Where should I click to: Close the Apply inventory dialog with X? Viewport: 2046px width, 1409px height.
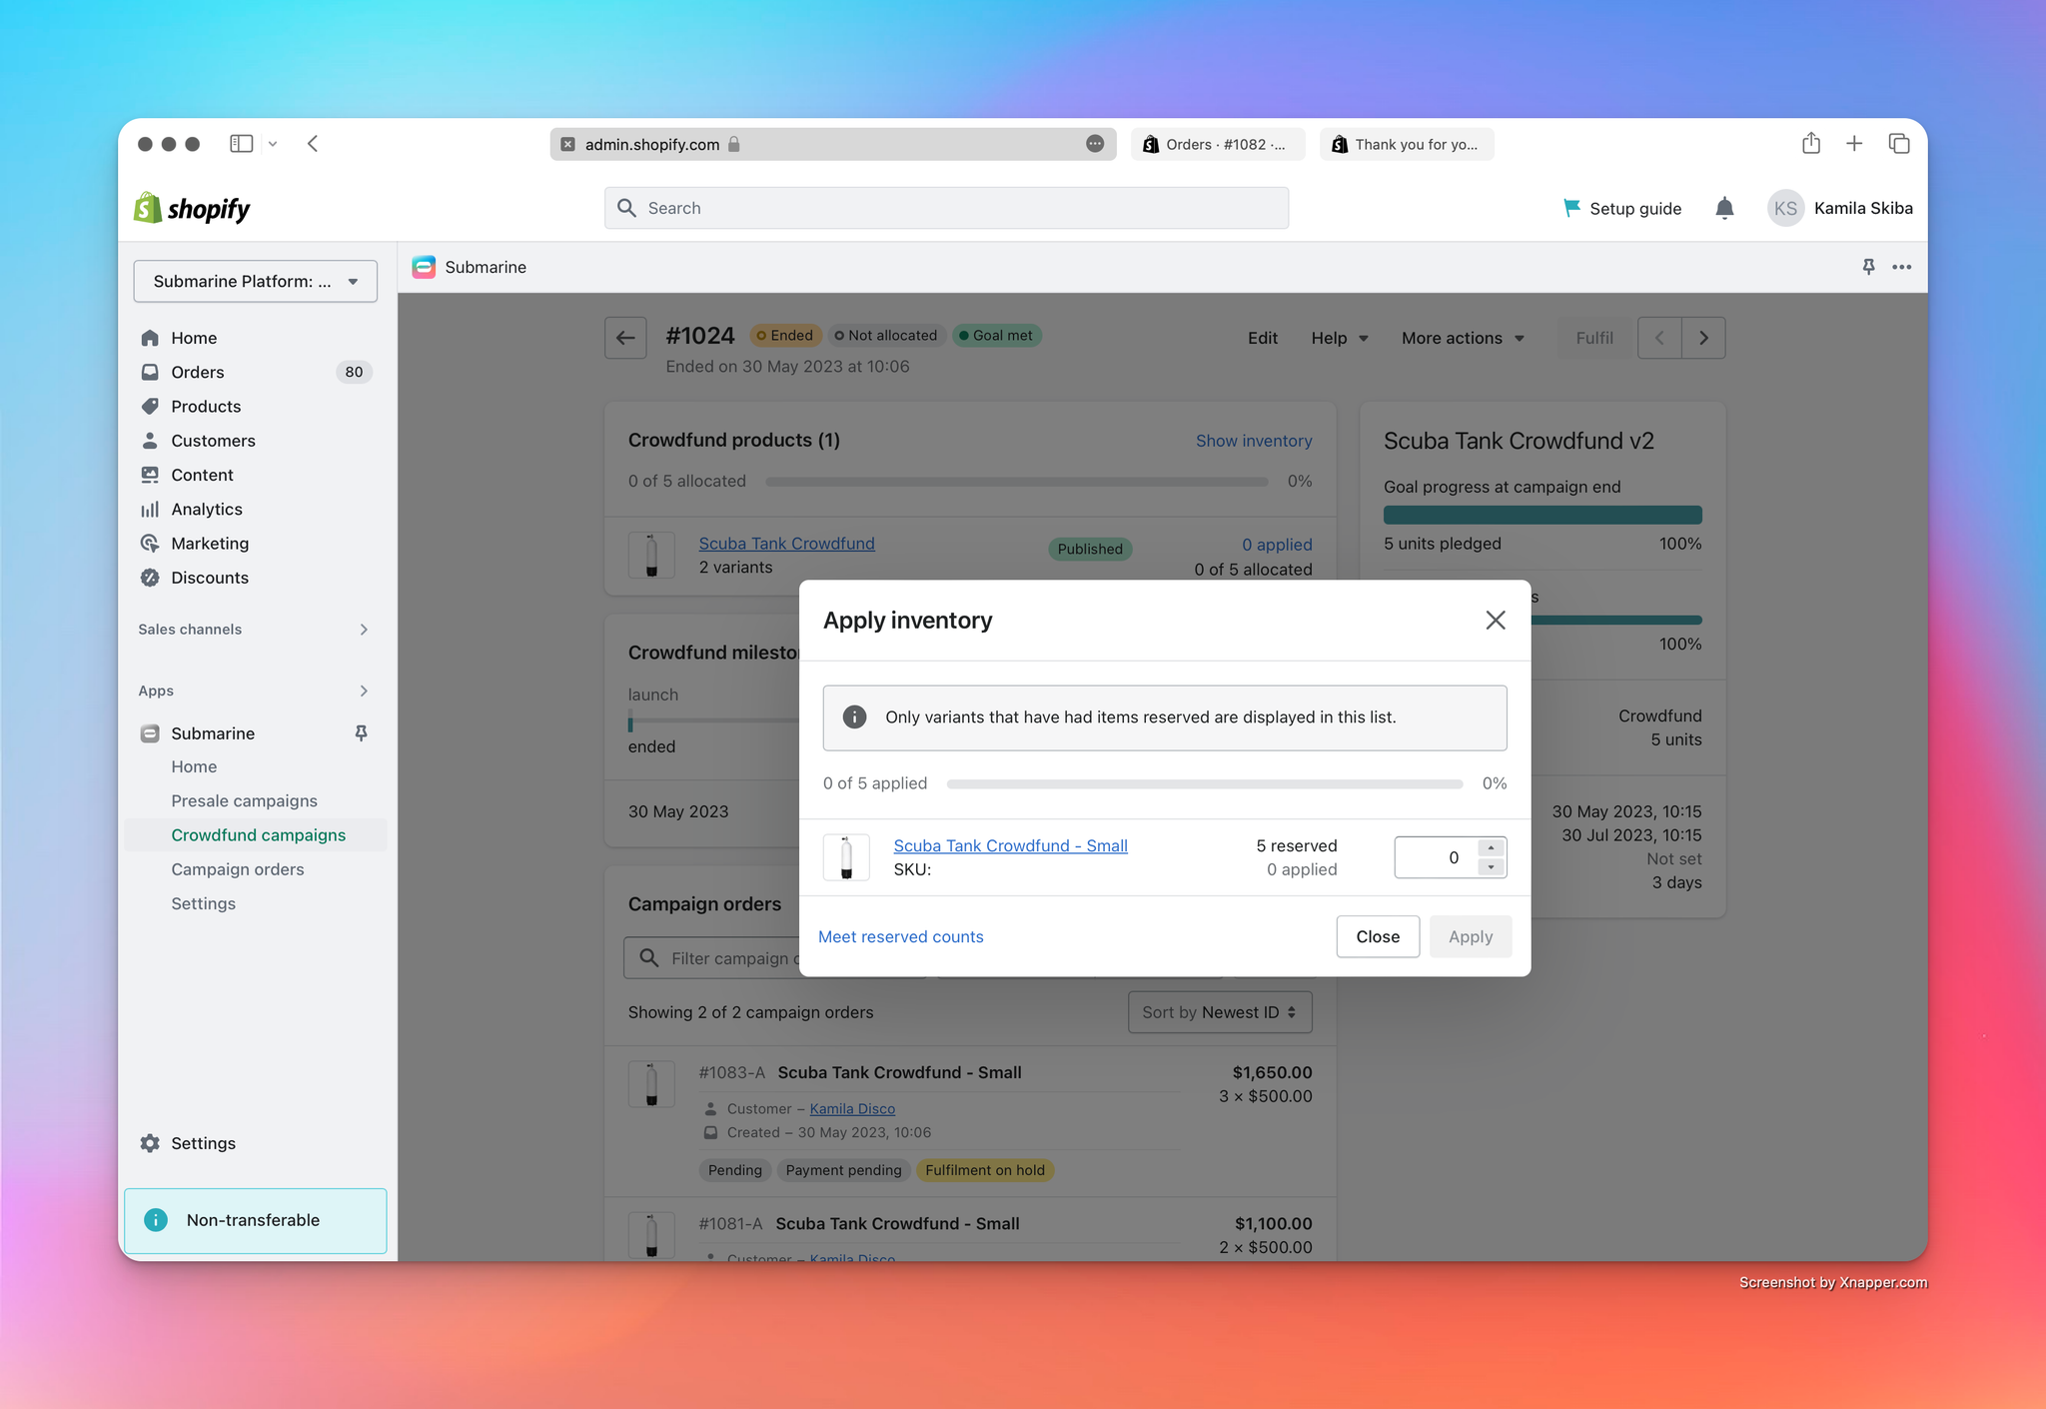tap(1495, 621)
